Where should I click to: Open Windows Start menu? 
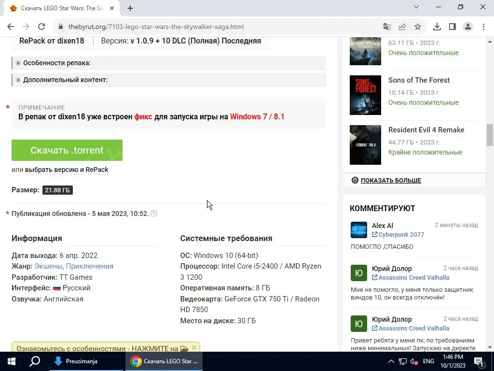coord(12,361)
